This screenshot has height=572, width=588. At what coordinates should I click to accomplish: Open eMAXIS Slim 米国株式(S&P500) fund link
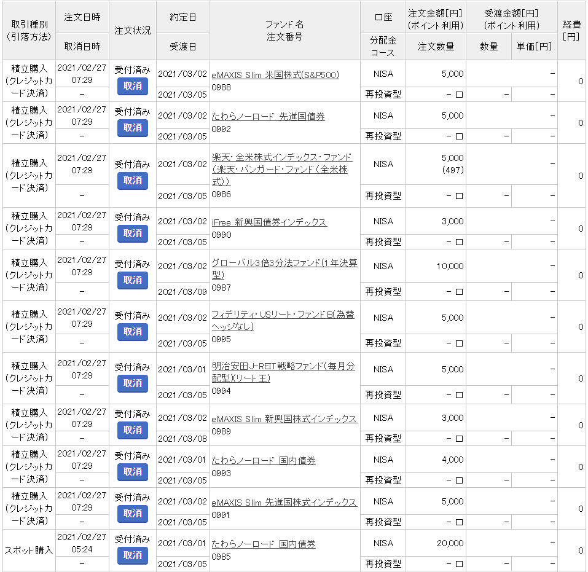[x=275, y=75]
